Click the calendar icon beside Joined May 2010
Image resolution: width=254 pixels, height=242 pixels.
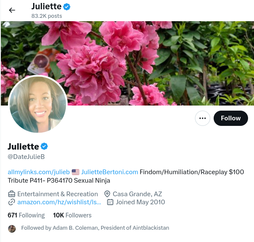[x=110, y=202]
